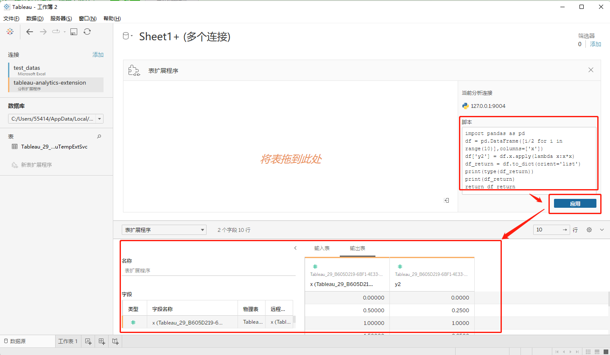Viewport: 610px width, 355px height.
Task: Open the replay options dropdown arrow
Action: (64, 32)
